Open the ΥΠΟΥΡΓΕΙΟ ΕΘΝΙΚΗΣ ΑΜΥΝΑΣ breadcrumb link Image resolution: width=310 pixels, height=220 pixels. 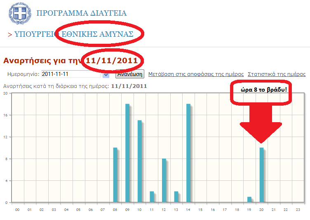click(x=73, y=34)
